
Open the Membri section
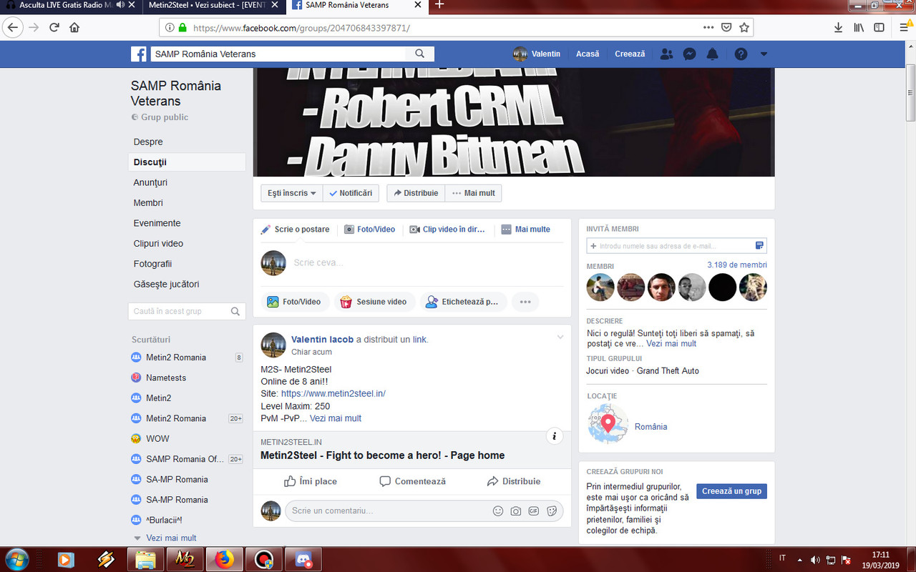[147, 202]
